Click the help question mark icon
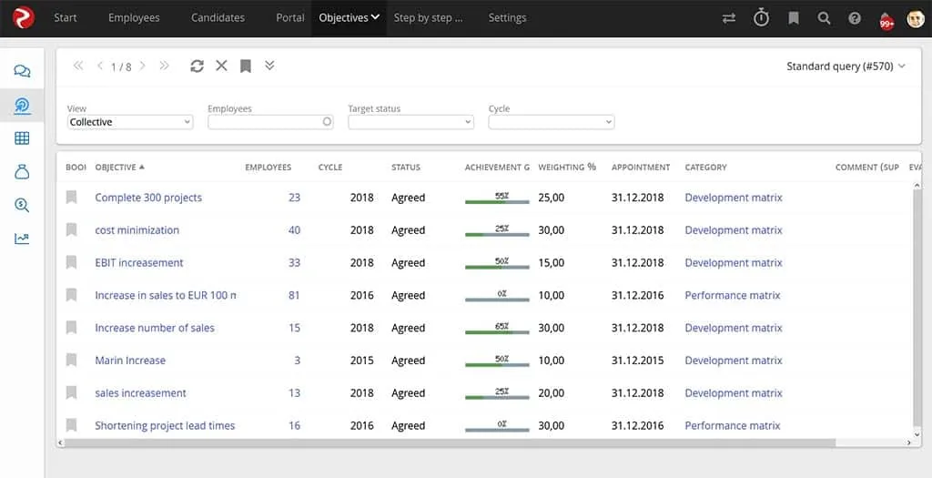 coord(855,18)
